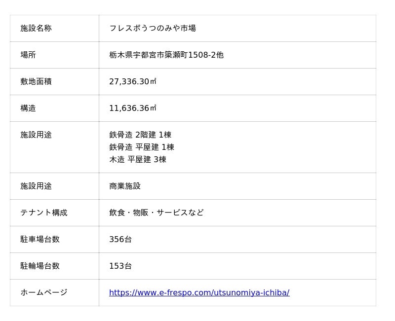Select the 飲食・物販・サービスなど tenant text
The height and width of the screenshot is (321, 395).
[x=157, y=213]
